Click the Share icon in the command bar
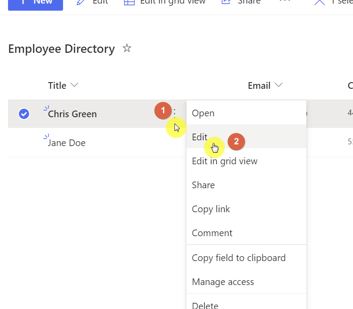Image resolution: width=353 pixels, height=309 pixels. point(226,2)
